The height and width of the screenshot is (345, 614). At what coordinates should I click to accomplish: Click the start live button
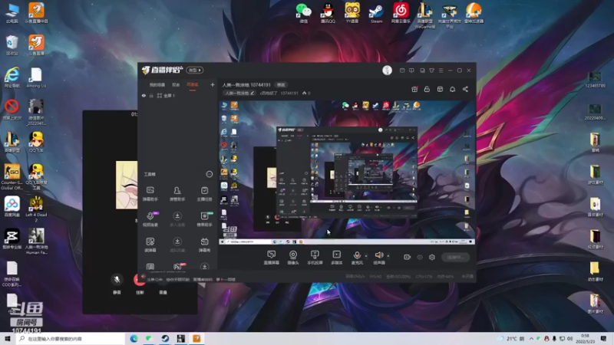click(455, 257)
